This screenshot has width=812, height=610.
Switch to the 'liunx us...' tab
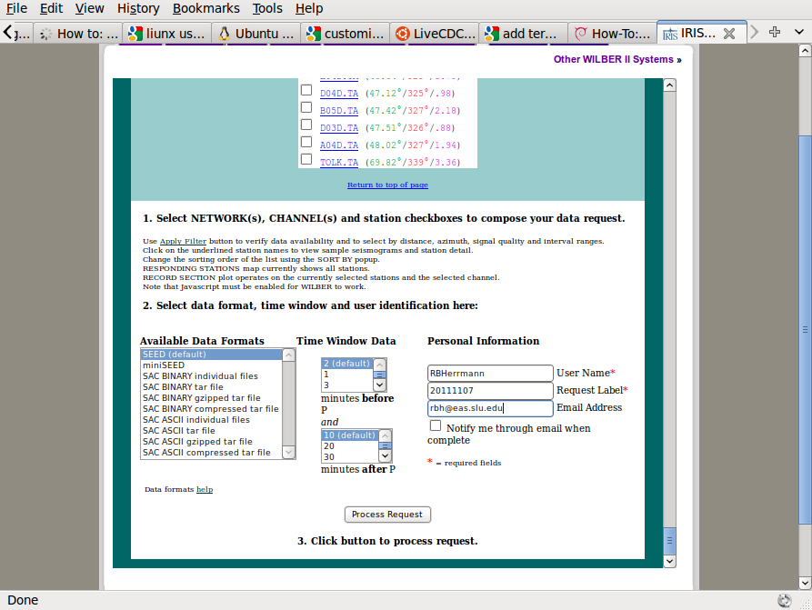pos(167,34)
